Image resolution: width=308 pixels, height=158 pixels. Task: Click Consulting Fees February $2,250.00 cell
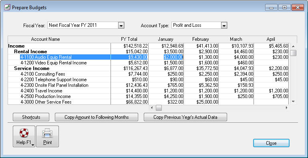coord(201,74)
